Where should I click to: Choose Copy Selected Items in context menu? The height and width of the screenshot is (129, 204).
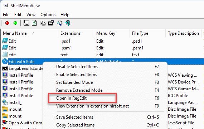[x=105, y=125]
